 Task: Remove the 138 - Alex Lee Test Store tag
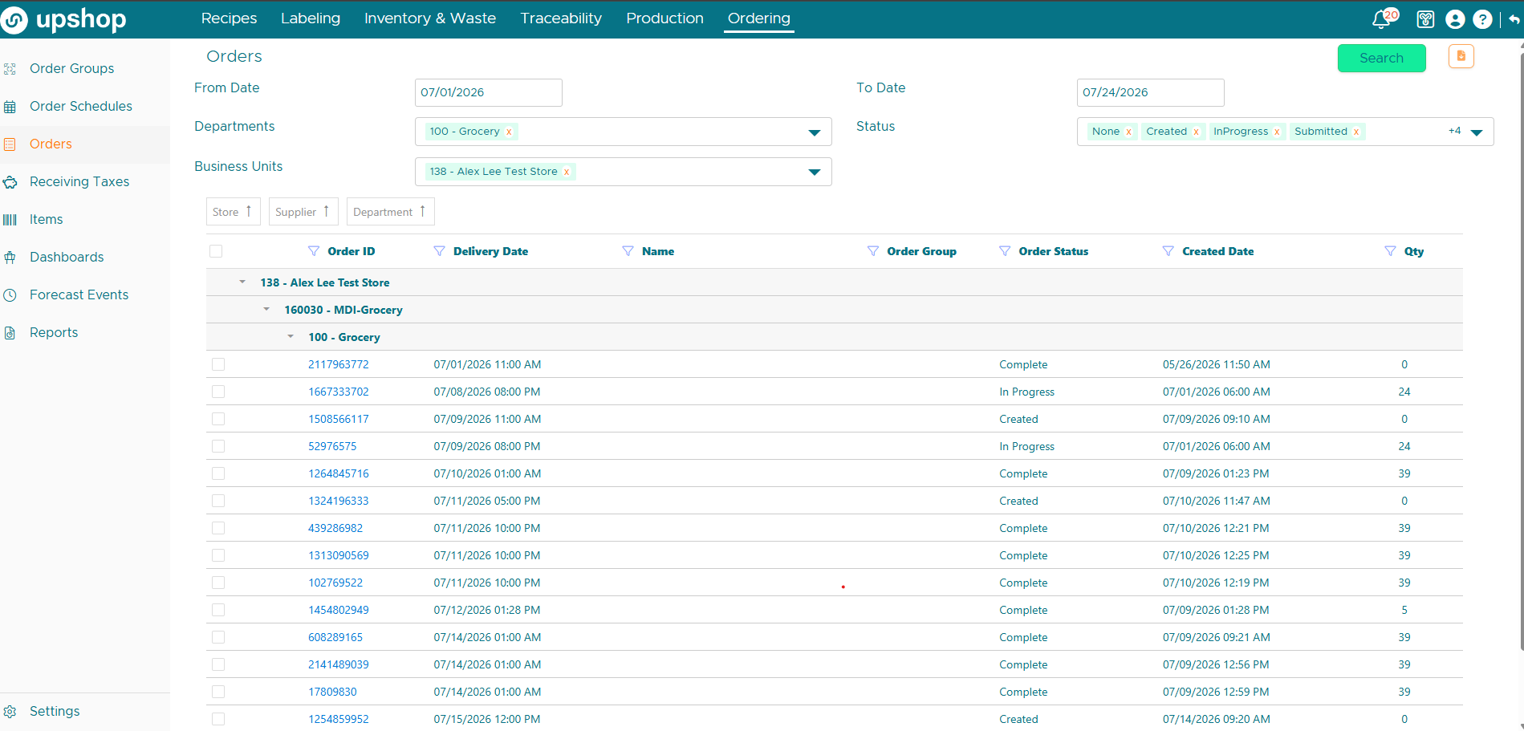pyautogui.click(x=567, y=172)
